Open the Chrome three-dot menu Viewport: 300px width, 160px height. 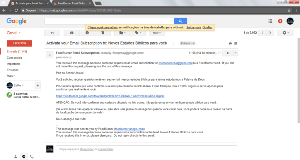pyautogui.click(x=296, y=10)
